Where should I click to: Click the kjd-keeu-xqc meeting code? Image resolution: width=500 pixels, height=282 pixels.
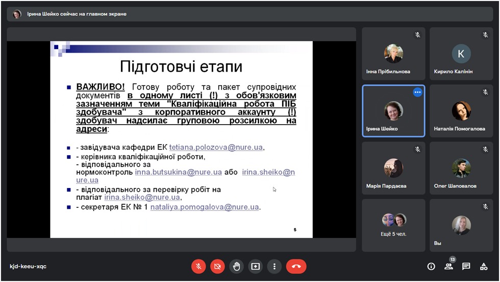[x=28, y=266]
